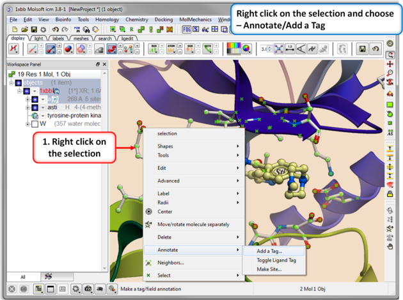Toggle the W water molecules checkbox
Viewport: 403px width, 300px height.
pos(35,124)
